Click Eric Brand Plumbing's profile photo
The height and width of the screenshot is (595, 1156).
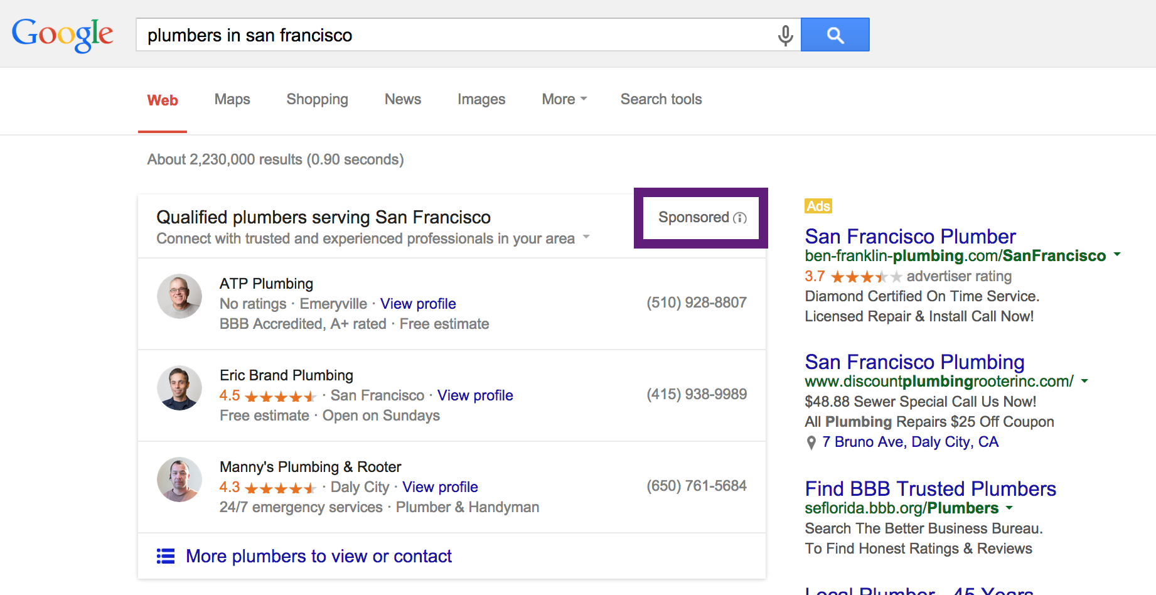(179, 388)
